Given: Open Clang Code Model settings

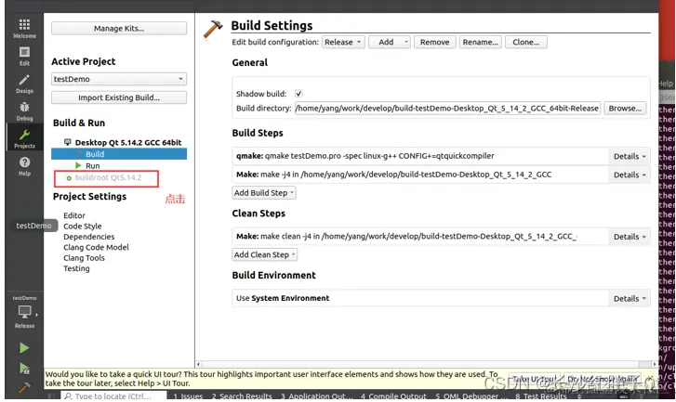Looking at the screenshot, I should [96, 248].
